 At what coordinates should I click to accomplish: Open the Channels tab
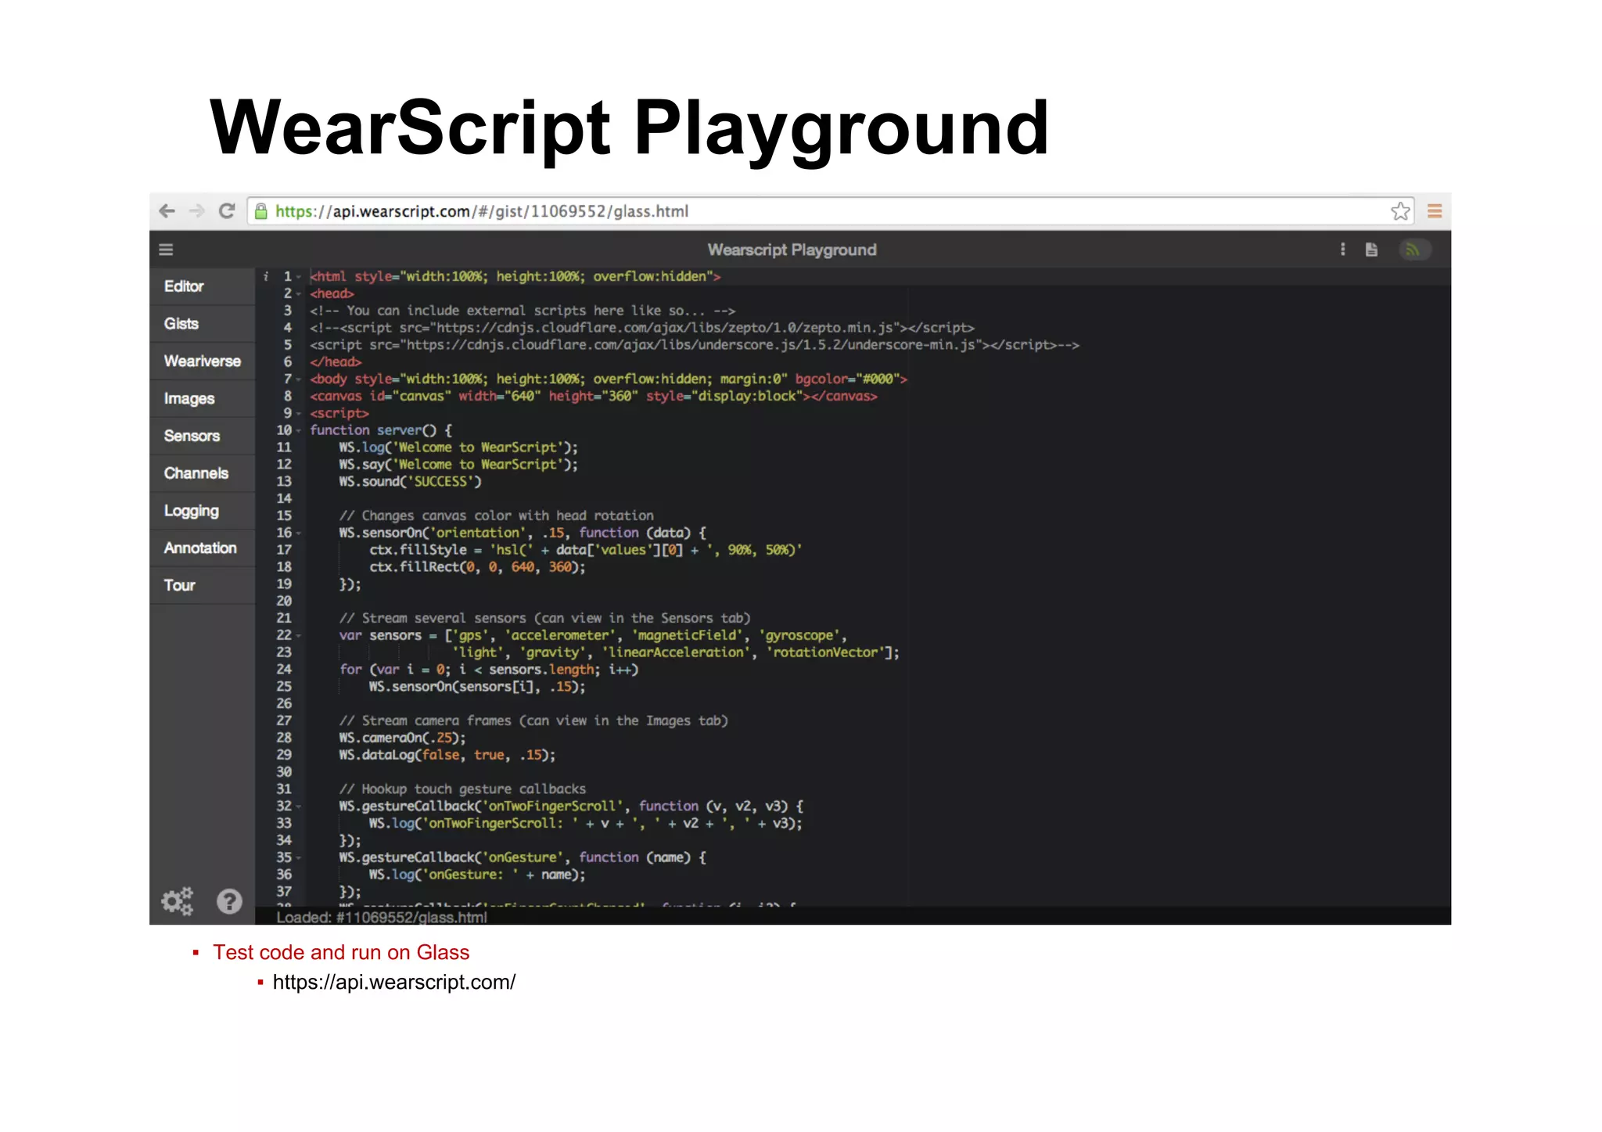pyautogui.click(x=203, y=473)
